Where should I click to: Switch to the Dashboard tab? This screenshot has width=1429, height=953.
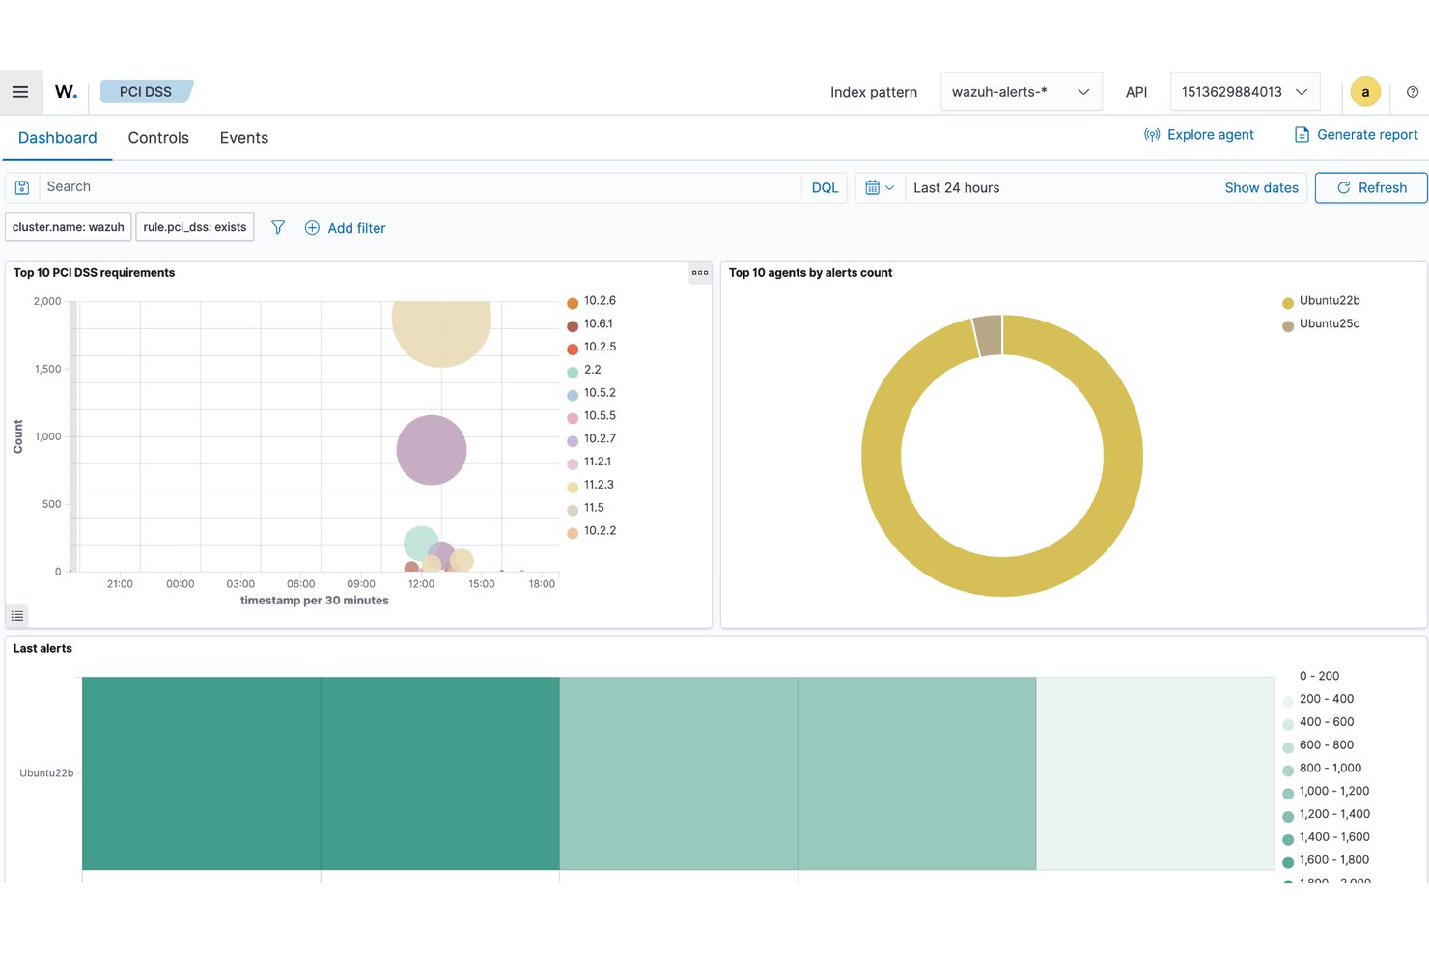(58, 138)
